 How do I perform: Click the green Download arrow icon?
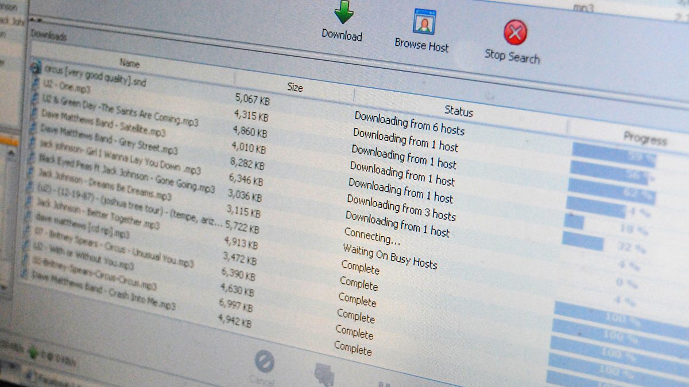[343, 13]
